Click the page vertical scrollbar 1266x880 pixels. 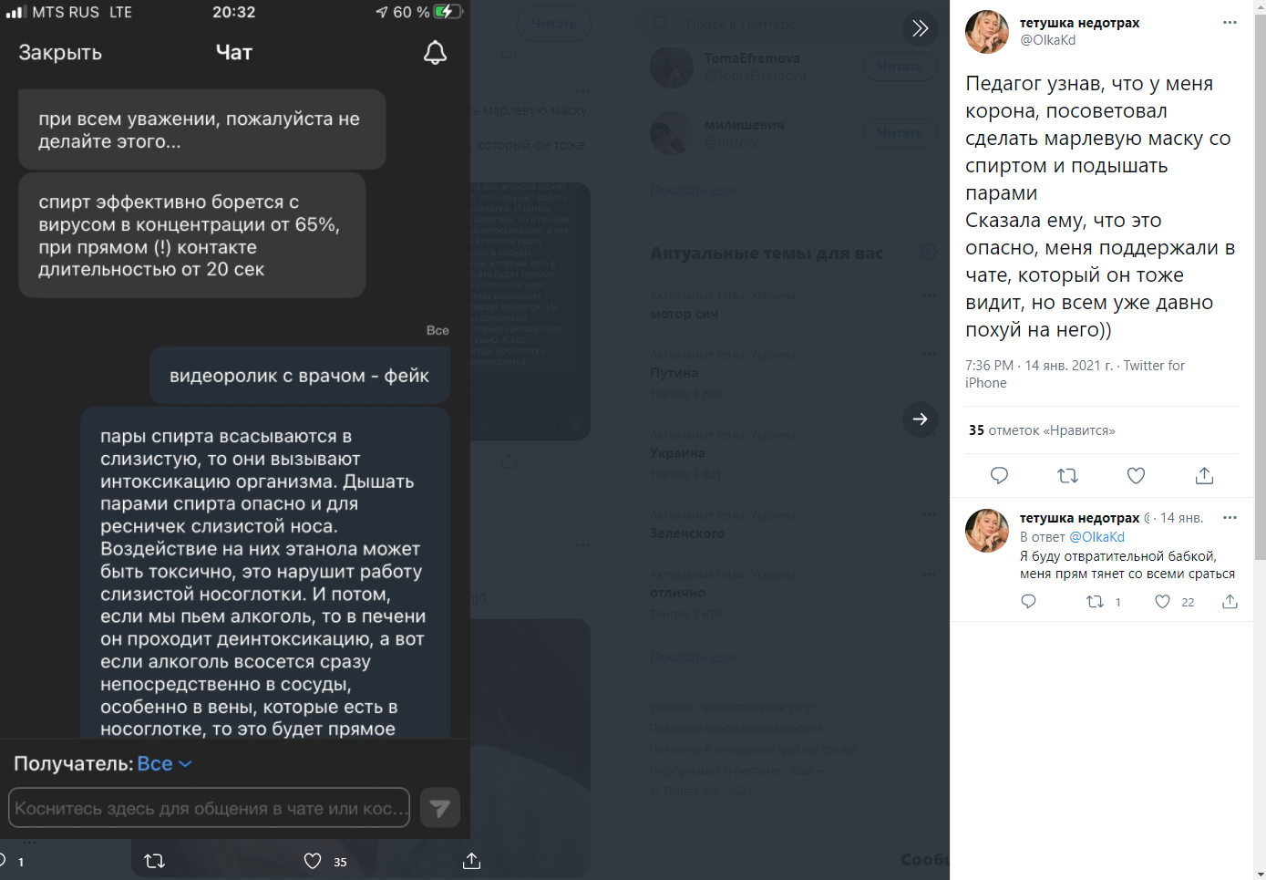[x=1260, y=440]
